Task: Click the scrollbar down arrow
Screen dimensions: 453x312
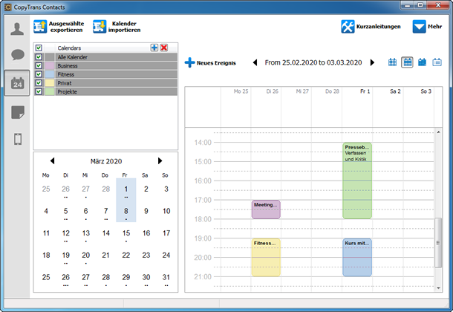Action: point(438,288)
